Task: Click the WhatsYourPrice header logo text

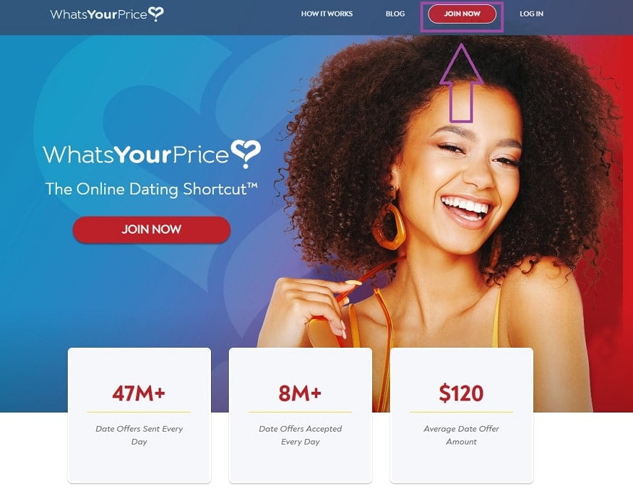Action: 98,14
